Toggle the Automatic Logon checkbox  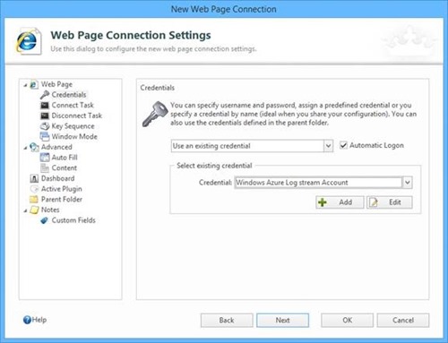(343, 145)
